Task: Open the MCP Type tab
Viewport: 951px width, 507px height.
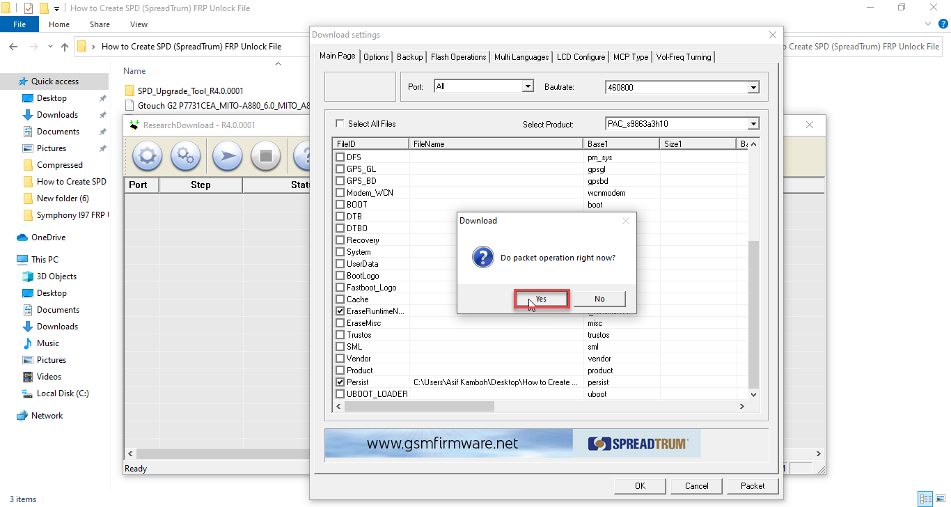Action: click(x=631, y=57)
